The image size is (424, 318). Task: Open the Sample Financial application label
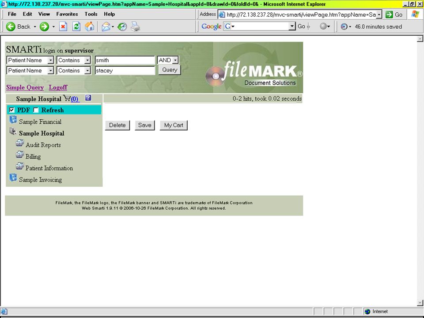[x=40, y=122]
